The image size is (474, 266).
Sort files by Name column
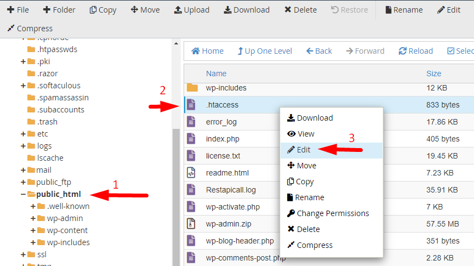216,73
